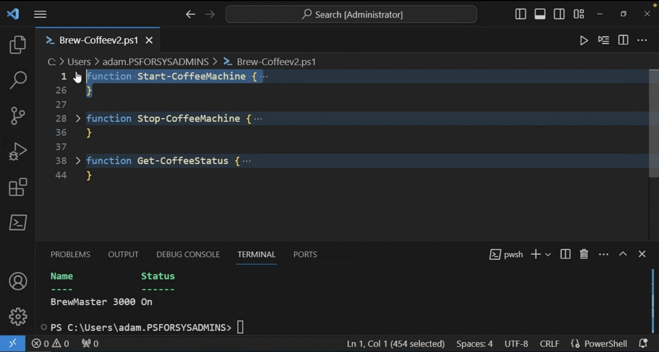Click adam.PSFORSYSADMINS breadcrumb segment
Viewport: 659px width, 352px height.
155,62
